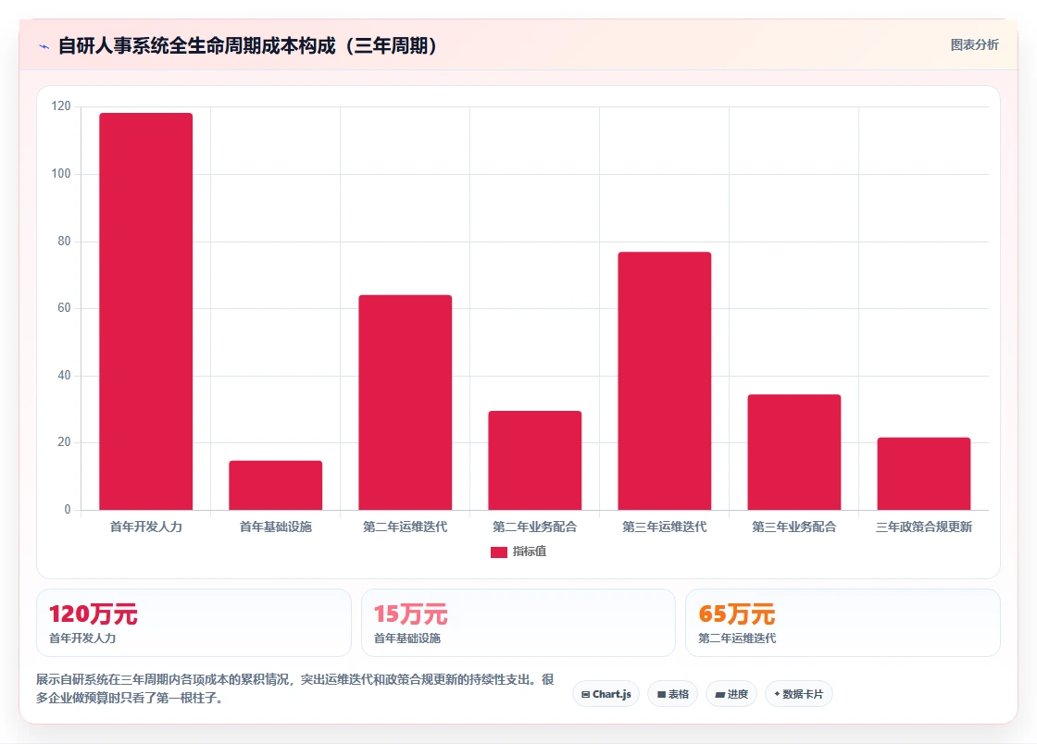Click the 120万元 stat card
This screenshot has width=1037, height=744.
194,623
